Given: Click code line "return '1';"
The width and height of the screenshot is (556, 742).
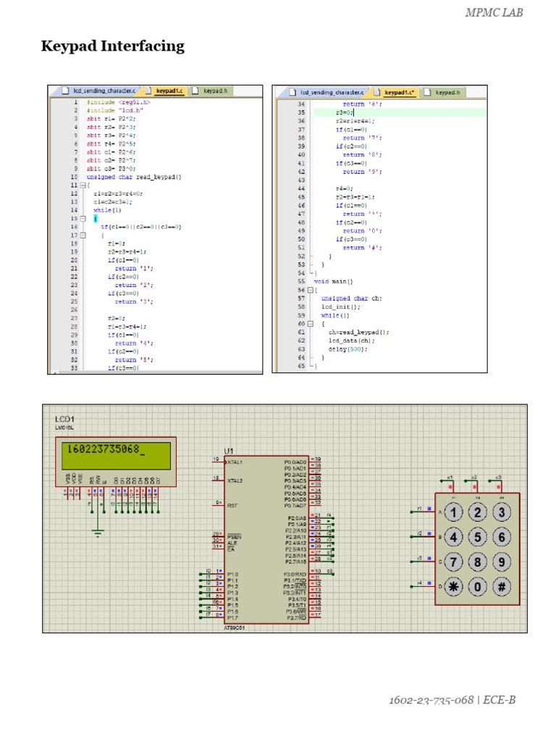Looking at the screenshot, I should click(134, 268).
